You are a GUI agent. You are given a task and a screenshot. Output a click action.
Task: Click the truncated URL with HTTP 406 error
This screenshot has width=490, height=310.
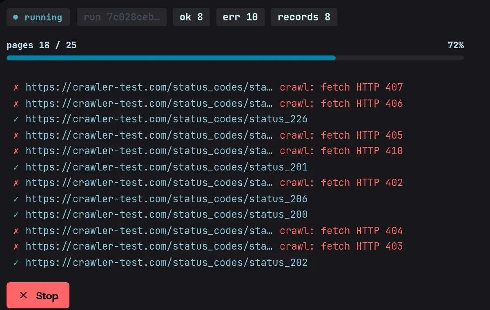coord(149,103)
